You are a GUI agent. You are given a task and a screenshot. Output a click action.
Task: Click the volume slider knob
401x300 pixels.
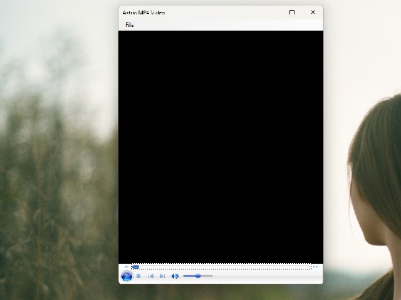coord(198,276)
